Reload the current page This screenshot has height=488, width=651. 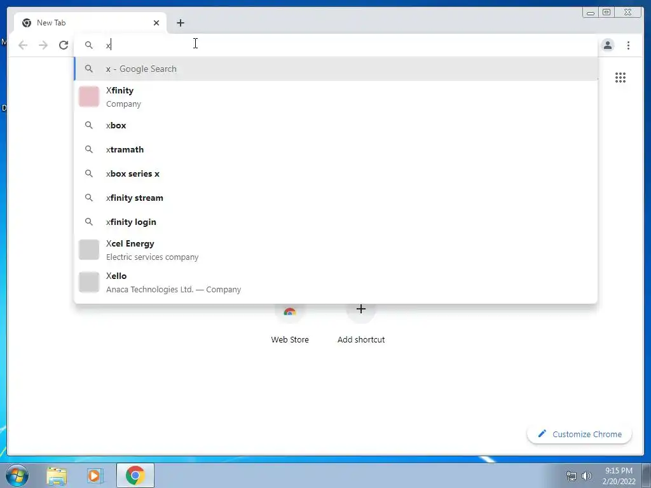(63, 45)
